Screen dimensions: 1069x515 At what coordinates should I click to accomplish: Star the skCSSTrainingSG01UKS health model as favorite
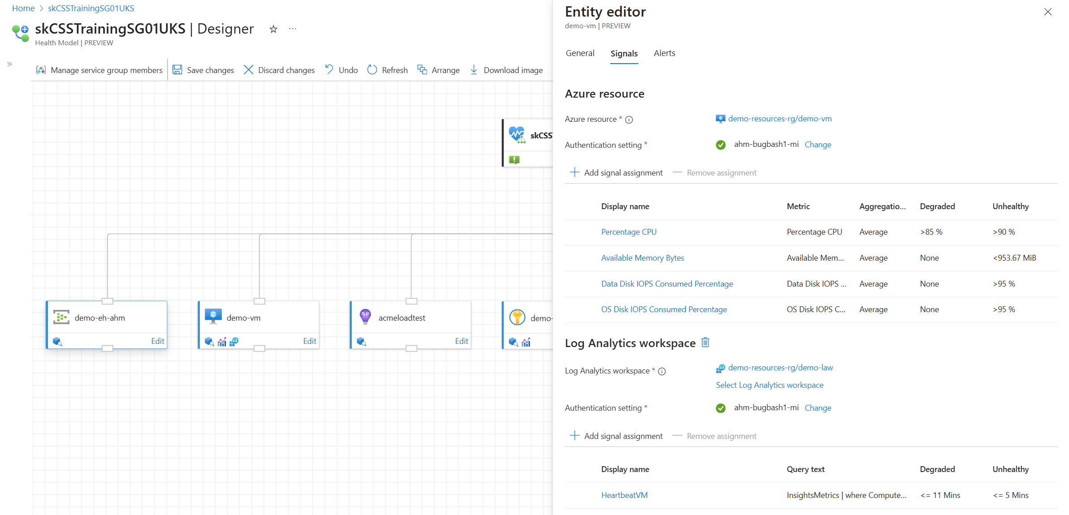[x=273, y=29]
